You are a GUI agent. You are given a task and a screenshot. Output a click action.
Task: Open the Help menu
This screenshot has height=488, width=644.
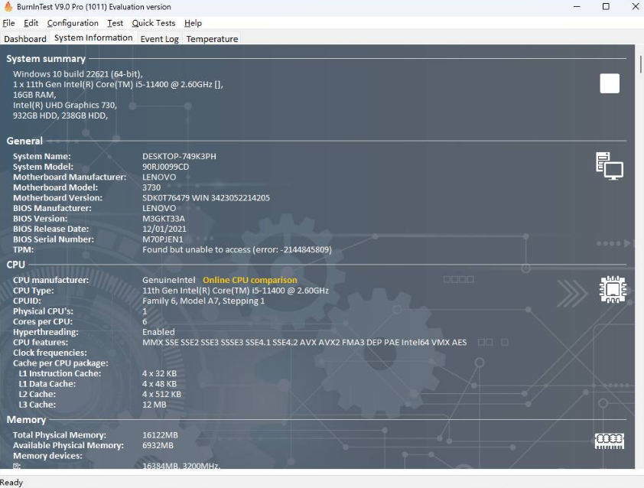pos(193,23)
